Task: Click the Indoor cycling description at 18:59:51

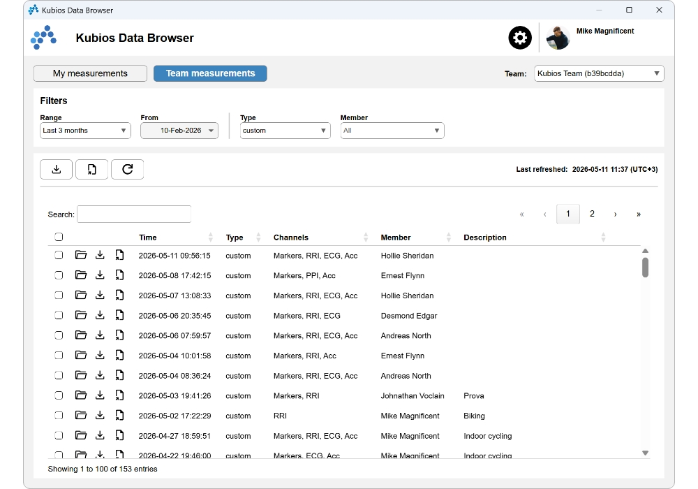Action: [487, 436]
